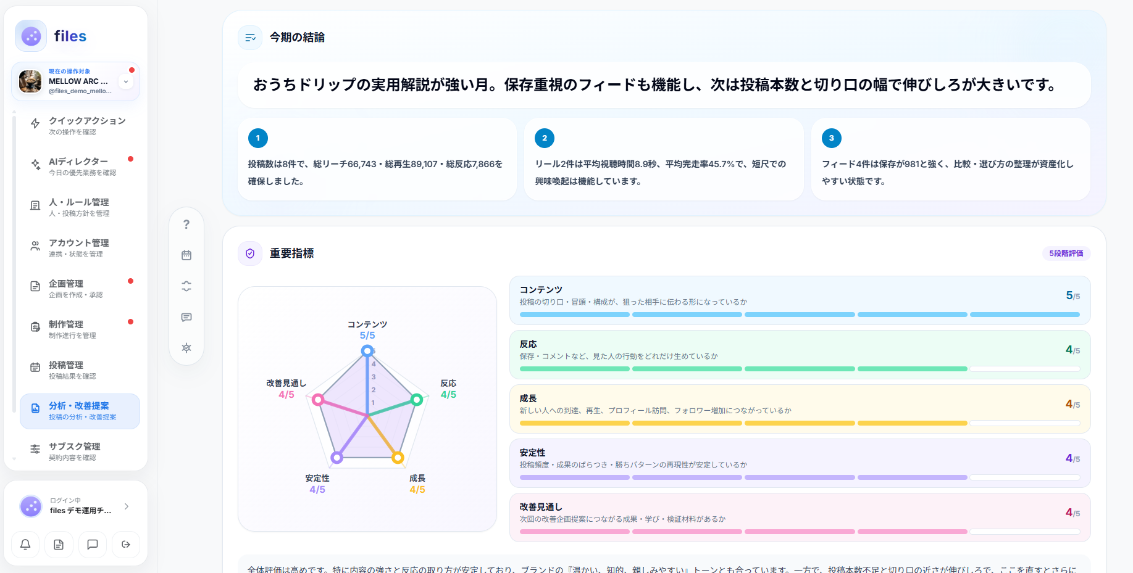
Task: Click the main conclusion headline おうちドリップ
Action: point(654,85)
